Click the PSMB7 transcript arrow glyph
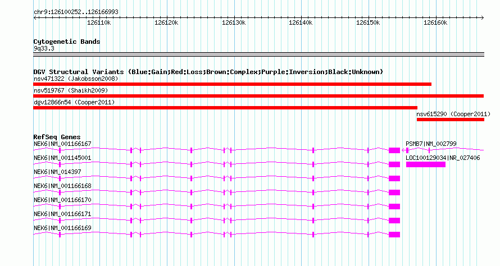The width and height of the screenshot is (500, 266). point(404,150)
